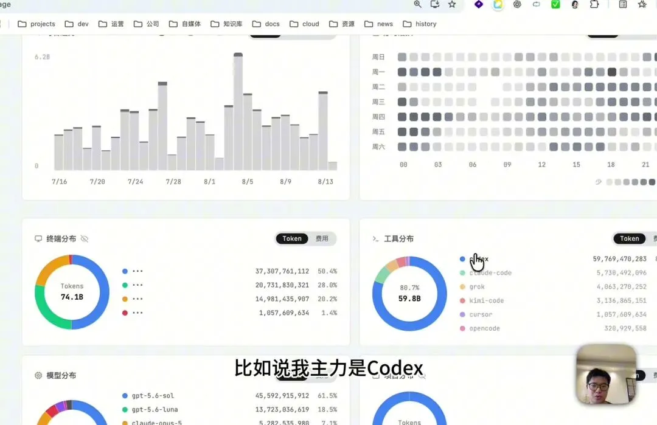Click the claude-opus-5 model entry

[x=157, y=422]
